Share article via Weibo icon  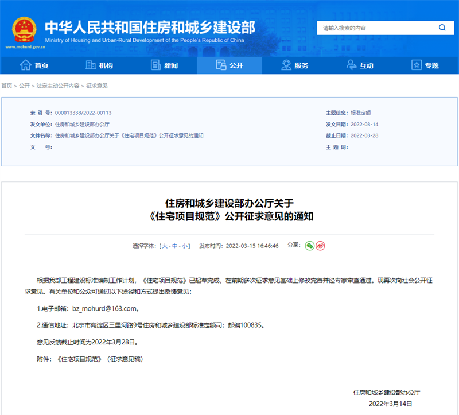pos(320,246)
